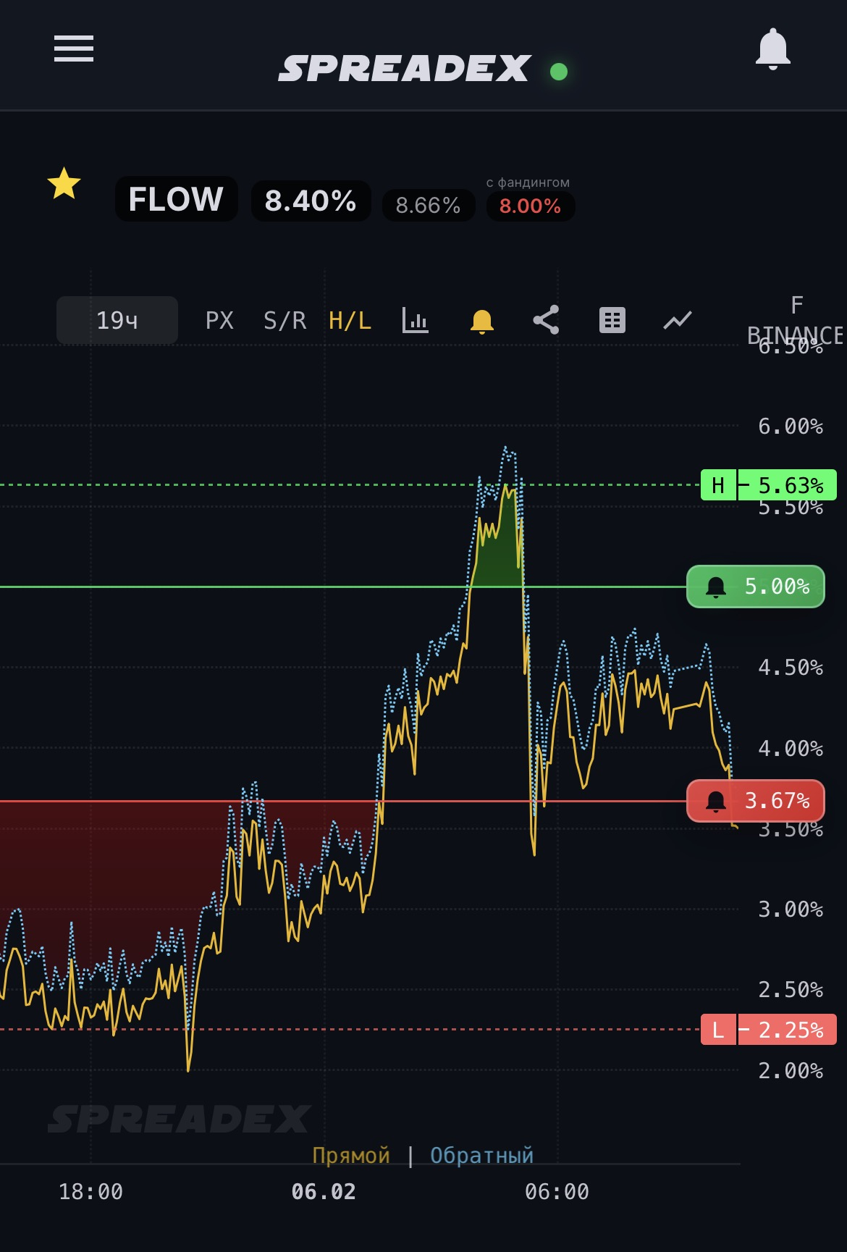Select the Обратный spread direction
Screen dimensions: 847x1252
[x=481, y=1156]
